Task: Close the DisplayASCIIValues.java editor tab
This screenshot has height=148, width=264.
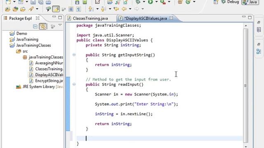Action: (171, 18)
